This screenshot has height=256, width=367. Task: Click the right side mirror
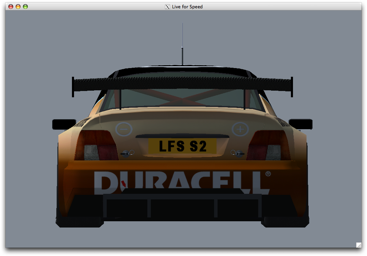click(301, 124)
